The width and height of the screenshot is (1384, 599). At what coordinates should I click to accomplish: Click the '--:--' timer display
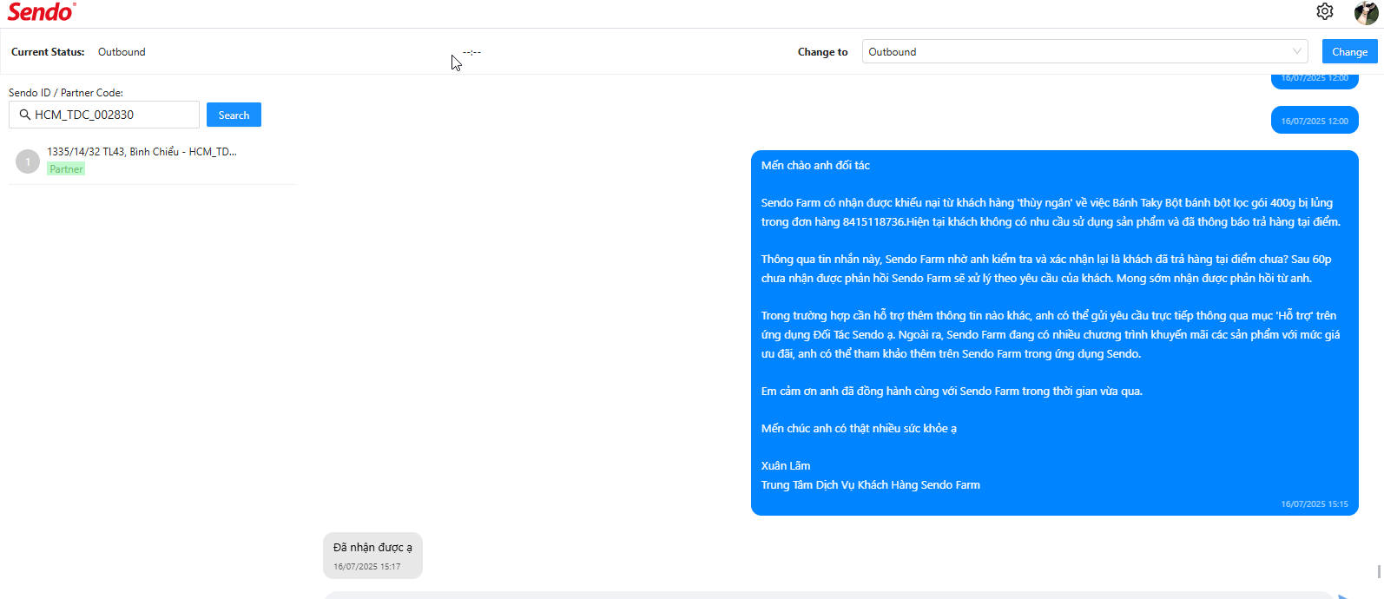[471, 52]
